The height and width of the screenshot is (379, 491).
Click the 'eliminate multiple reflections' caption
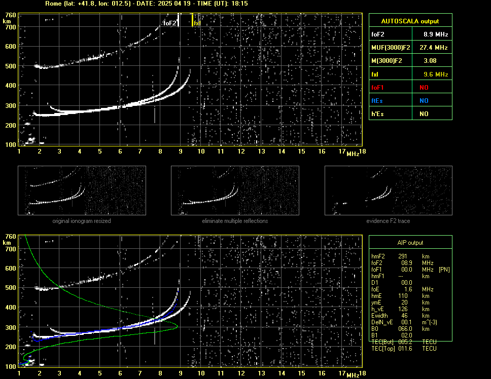point(235,221)
